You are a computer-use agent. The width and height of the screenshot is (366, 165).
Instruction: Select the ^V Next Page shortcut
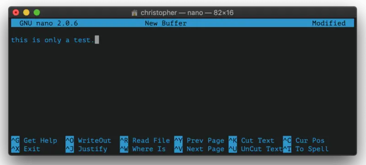199,149
